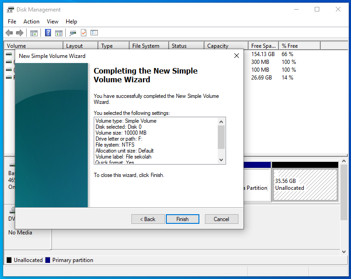Close the New Simple Volume Wizard dialog

point(237,56)
